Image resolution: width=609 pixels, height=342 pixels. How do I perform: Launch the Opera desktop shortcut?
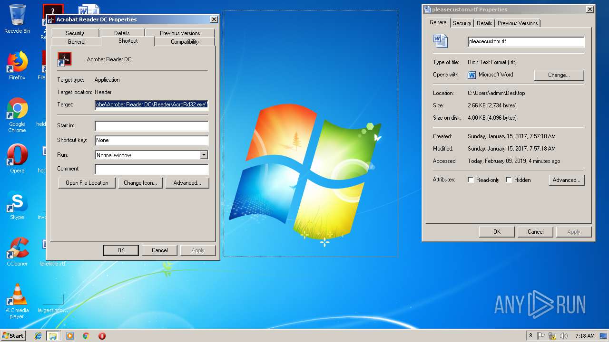[x=17, y=158]
